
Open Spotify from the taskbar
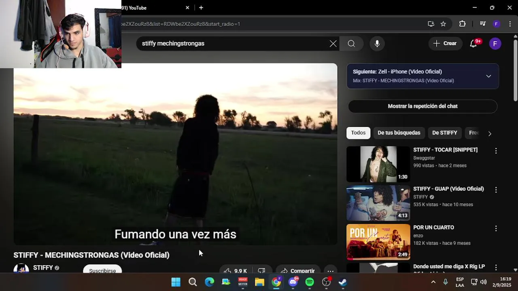310,282
